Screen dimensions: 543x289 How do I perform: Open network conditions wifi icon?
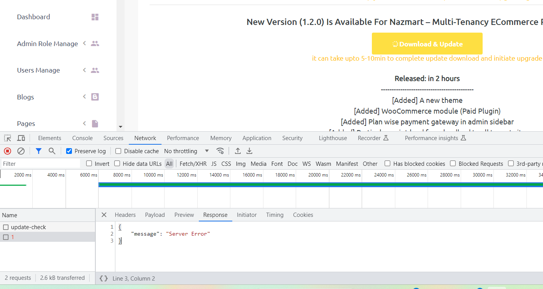click(x=220, y=151)
